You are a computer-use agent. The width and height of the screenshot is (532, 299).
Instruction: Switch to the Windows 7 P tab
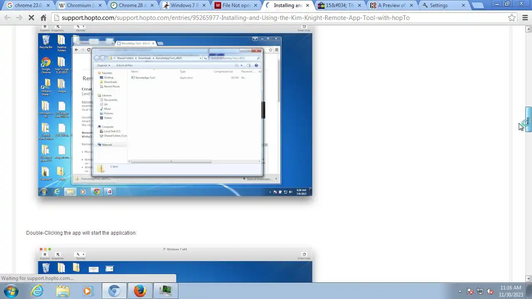pyautogui.click(x=183, y=5)
